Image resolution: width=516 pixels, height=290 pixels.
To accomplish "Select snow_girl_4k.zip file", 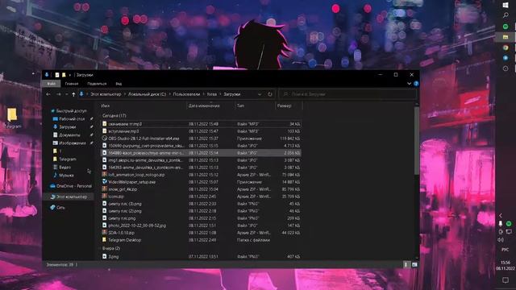I will pos(123,189).
